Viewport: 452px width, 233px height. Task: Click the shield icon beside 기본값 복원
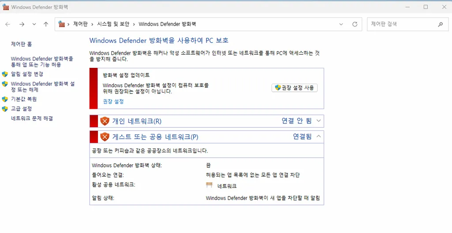[5, 99]
